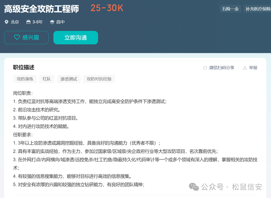Select the 渗透测试 skill tag
The image size is (271, 198).
tap(69, 79)
